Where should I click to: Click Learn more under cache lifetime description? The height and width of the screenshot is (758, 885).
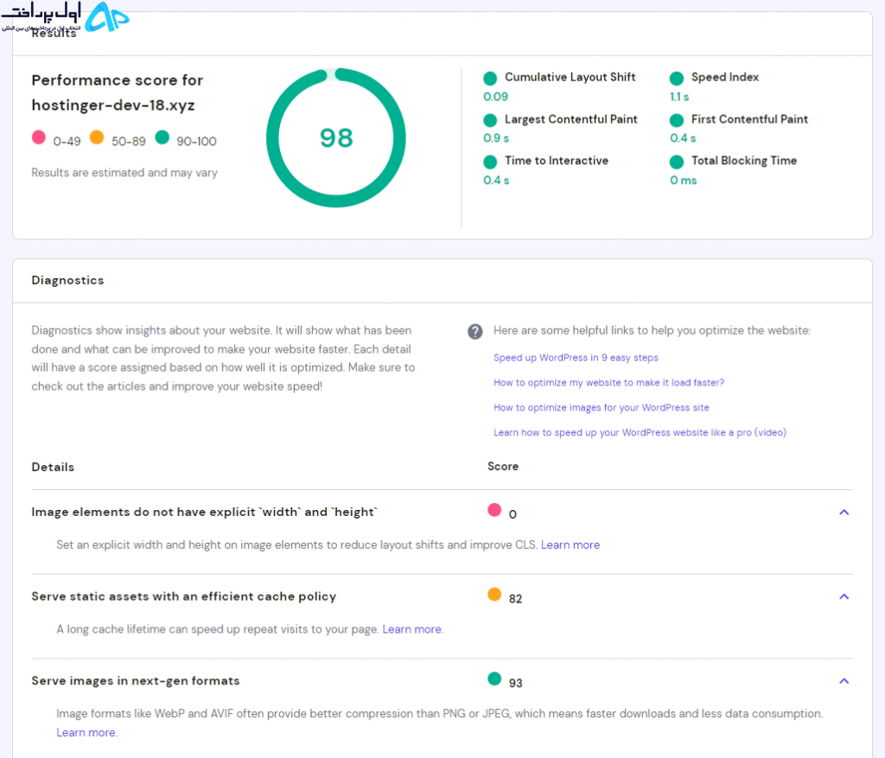tap(412, 628)
